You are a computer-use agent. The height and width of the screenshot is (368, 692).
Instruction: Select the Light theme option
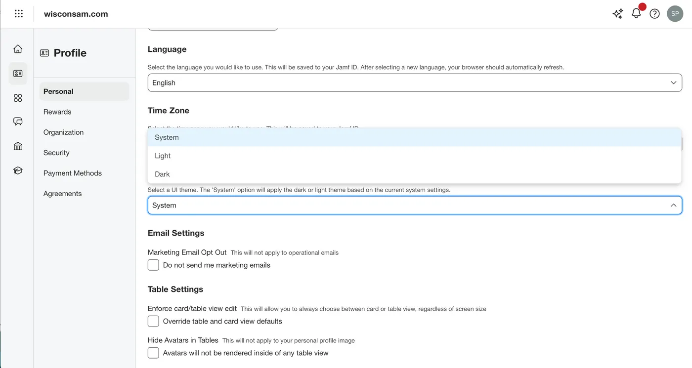click(x=163, y=156)
